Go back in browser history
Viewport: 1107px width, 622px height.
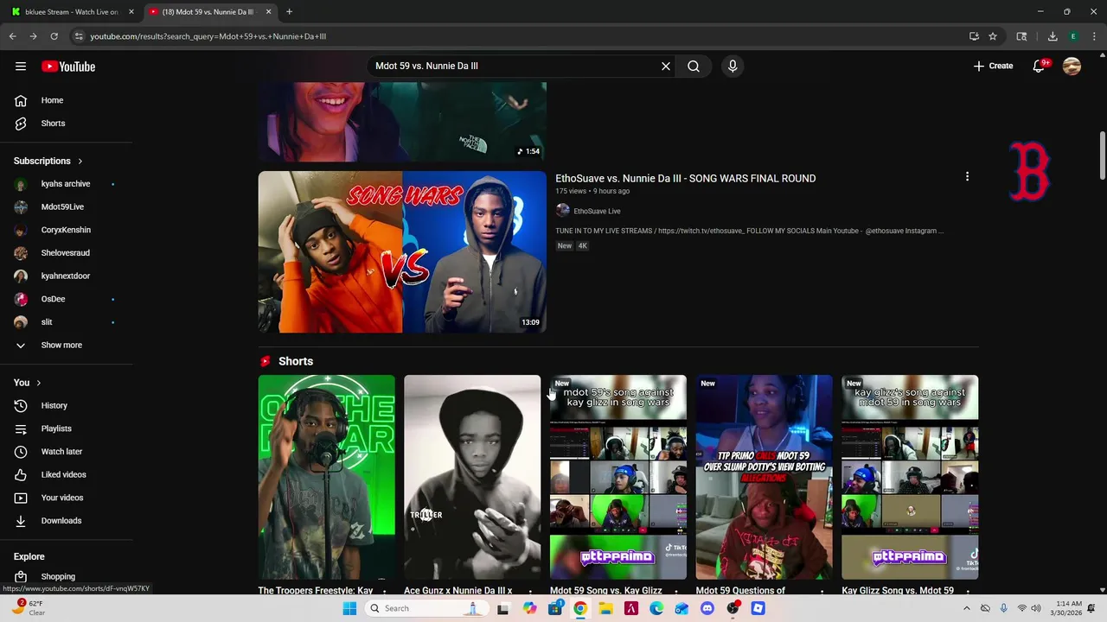(x=12, y=36)
